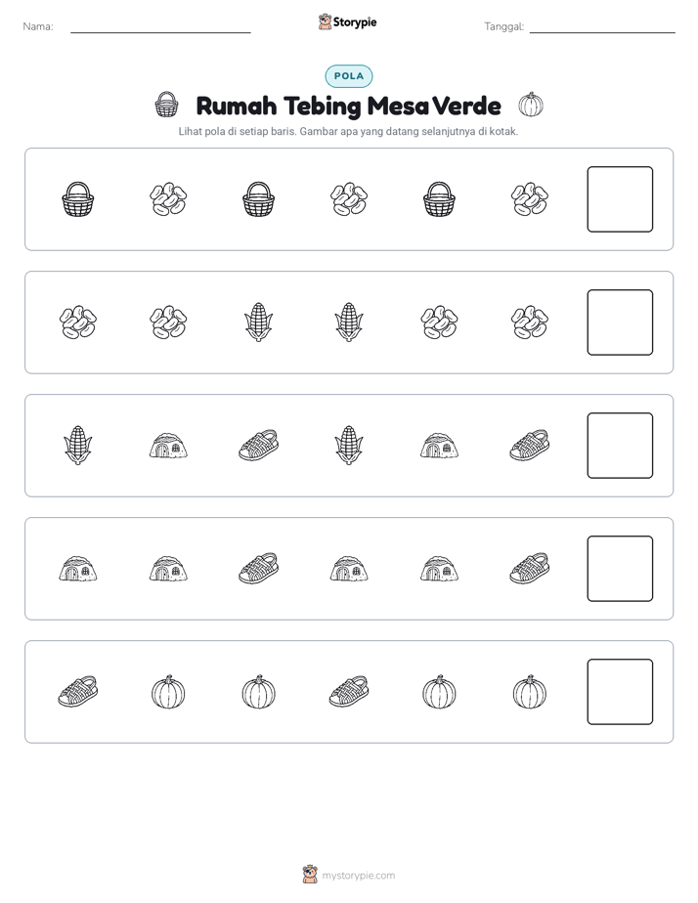
Task: Click the empty answer box in row two
Action: coord(620,322)
